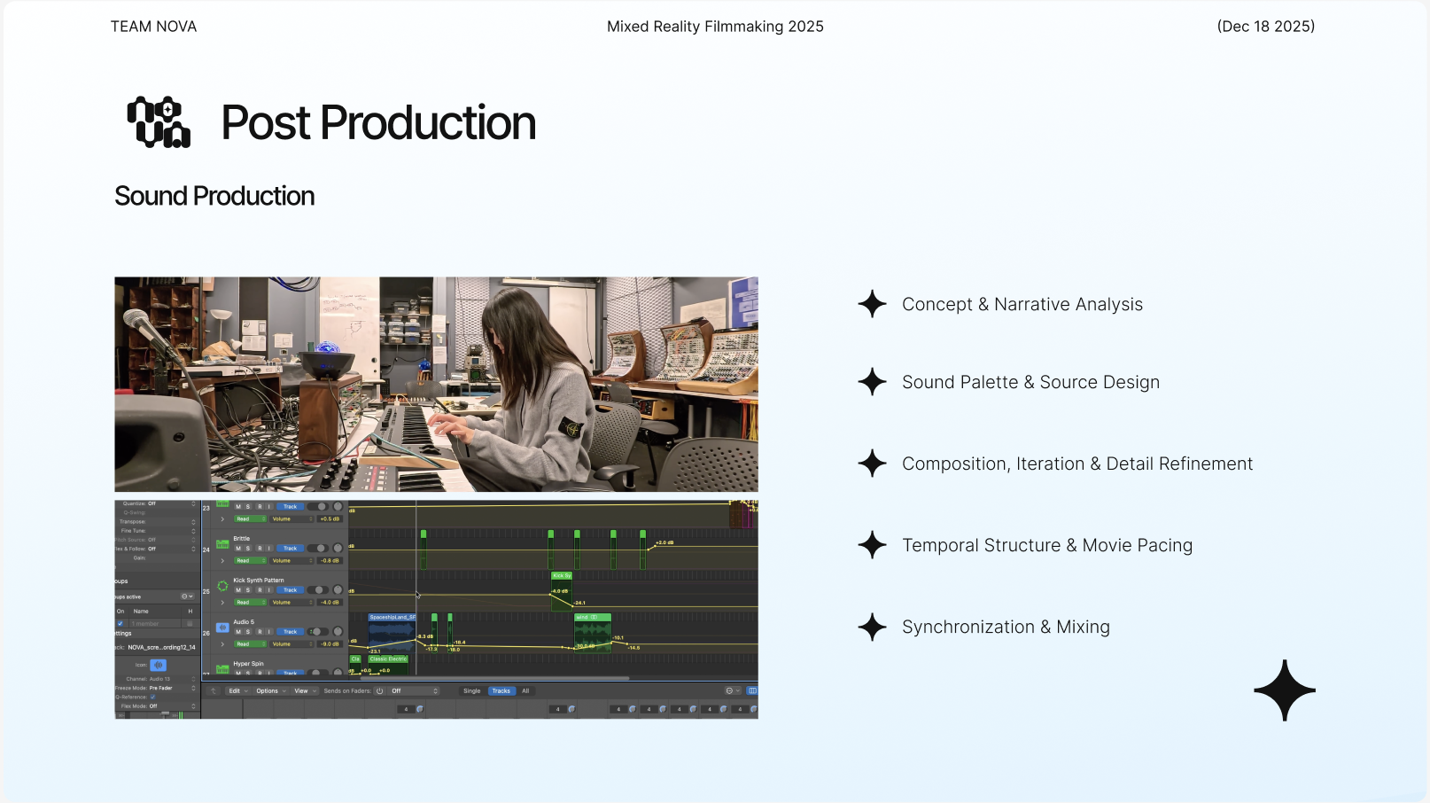Click the Audio 5 track waveform icon
The width and height of the screenshot is (1430, 803).
tap(222, 627)
